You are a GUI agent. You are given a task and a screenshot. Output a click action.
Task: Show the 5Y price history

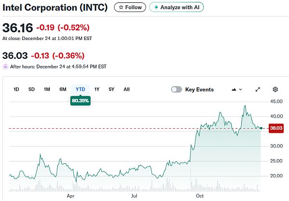[111, 89]
